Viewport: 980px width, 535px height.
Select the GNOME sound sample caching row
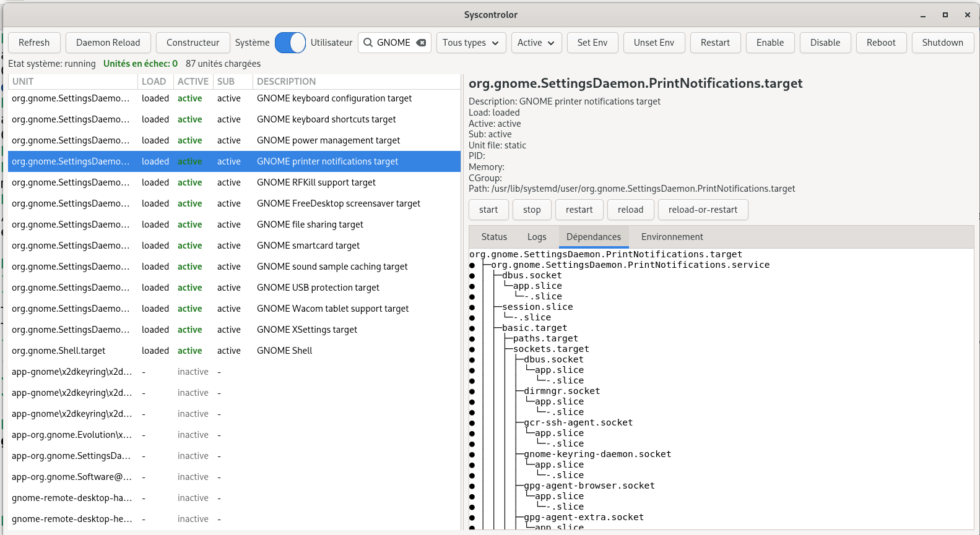point(234,267)
